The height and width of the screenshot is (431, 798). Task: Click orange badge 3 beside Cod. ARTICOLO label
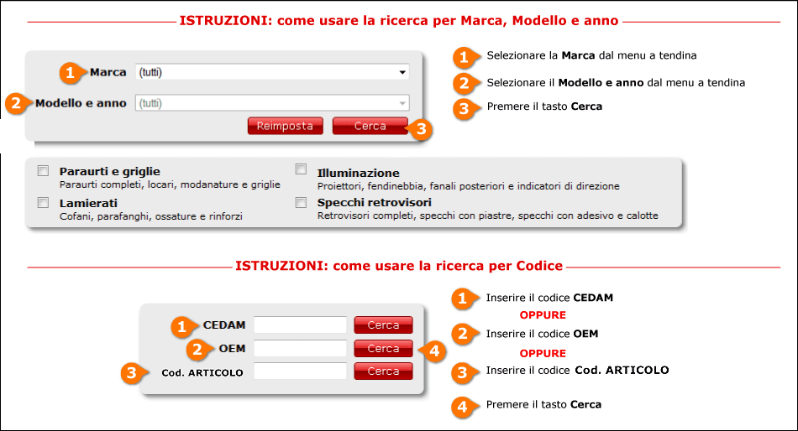[x=132, y=372]
